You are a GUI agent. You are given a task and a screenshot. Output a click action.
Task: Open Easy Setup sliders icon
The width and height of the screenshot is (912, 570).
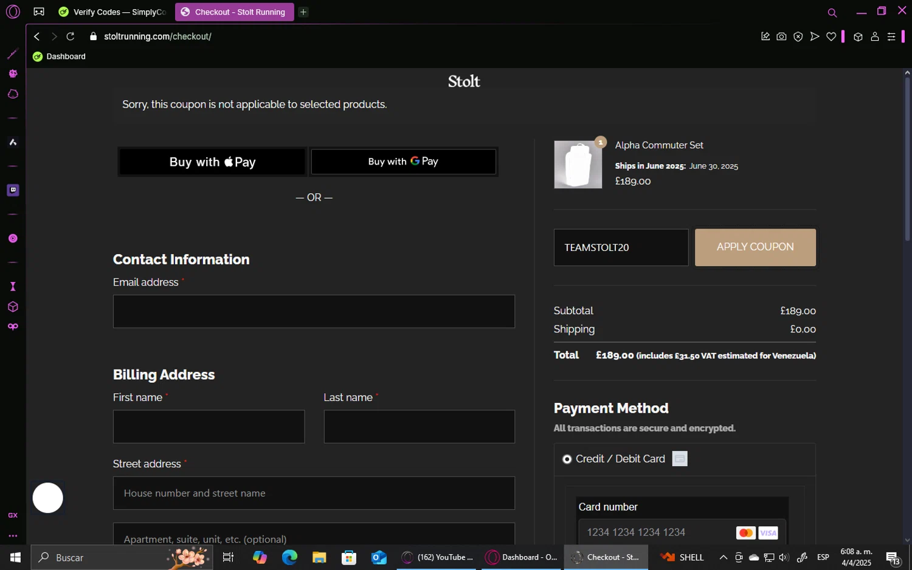(891, 36)
